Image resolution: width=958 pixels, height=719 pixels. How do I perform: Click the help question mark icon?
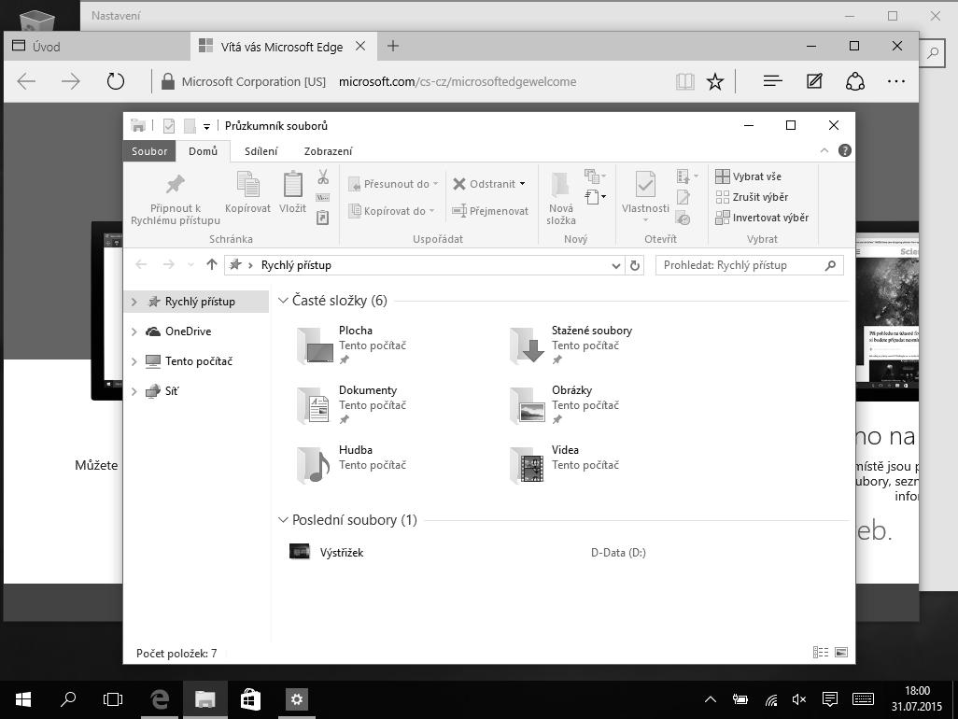click(844, 150)
